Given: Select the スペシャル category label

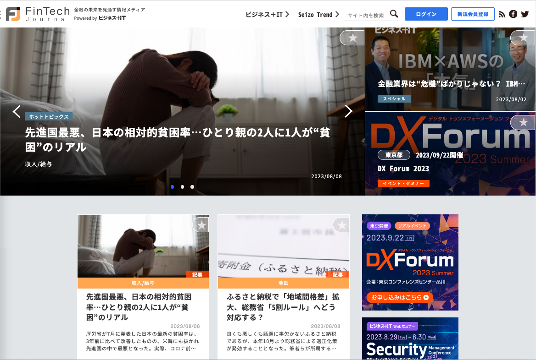Looking at the screenshot, I should (394, 98).
